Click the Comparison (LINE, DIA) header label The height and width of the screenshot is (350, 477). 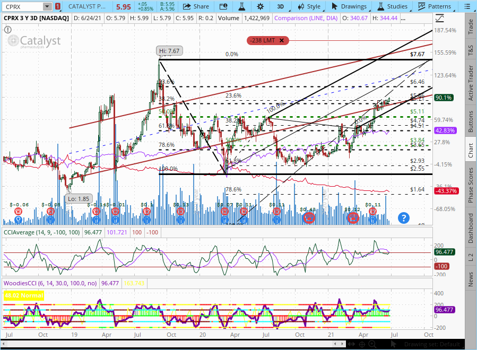pos(306,18)
